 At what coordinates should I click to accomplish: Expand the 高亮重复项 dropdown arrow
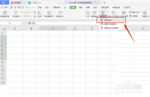point(54,16)
